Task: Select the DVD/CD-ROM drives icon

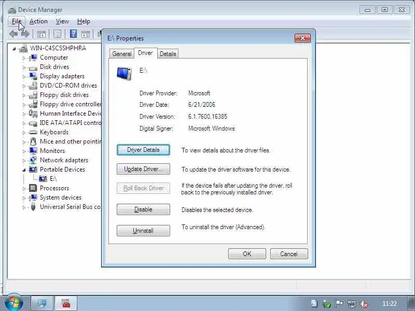Action: pyautogui.click(x=33, y=86)
